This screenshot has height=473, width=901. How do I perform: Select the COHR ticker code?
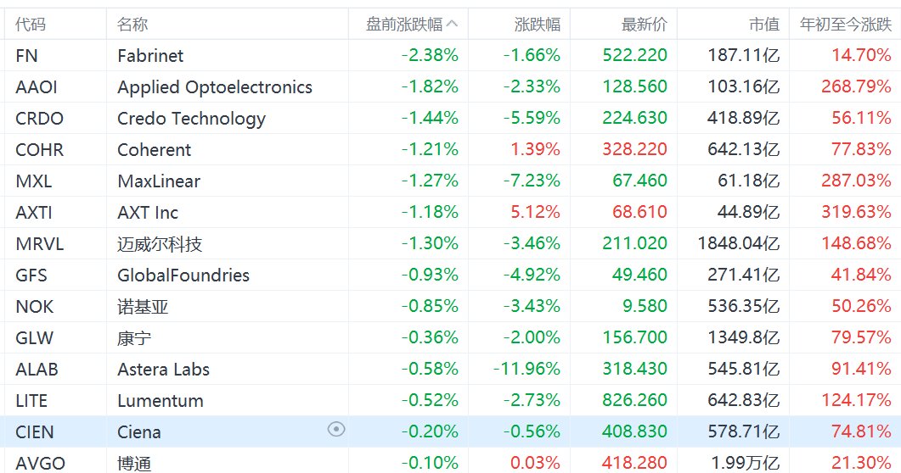39,150
